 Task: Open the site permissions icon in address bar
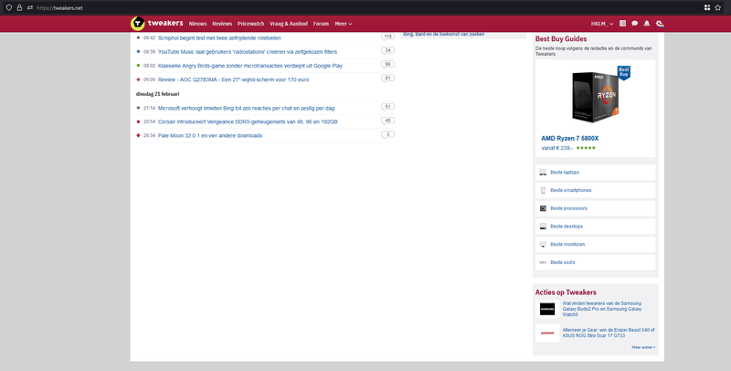point(30,7)
